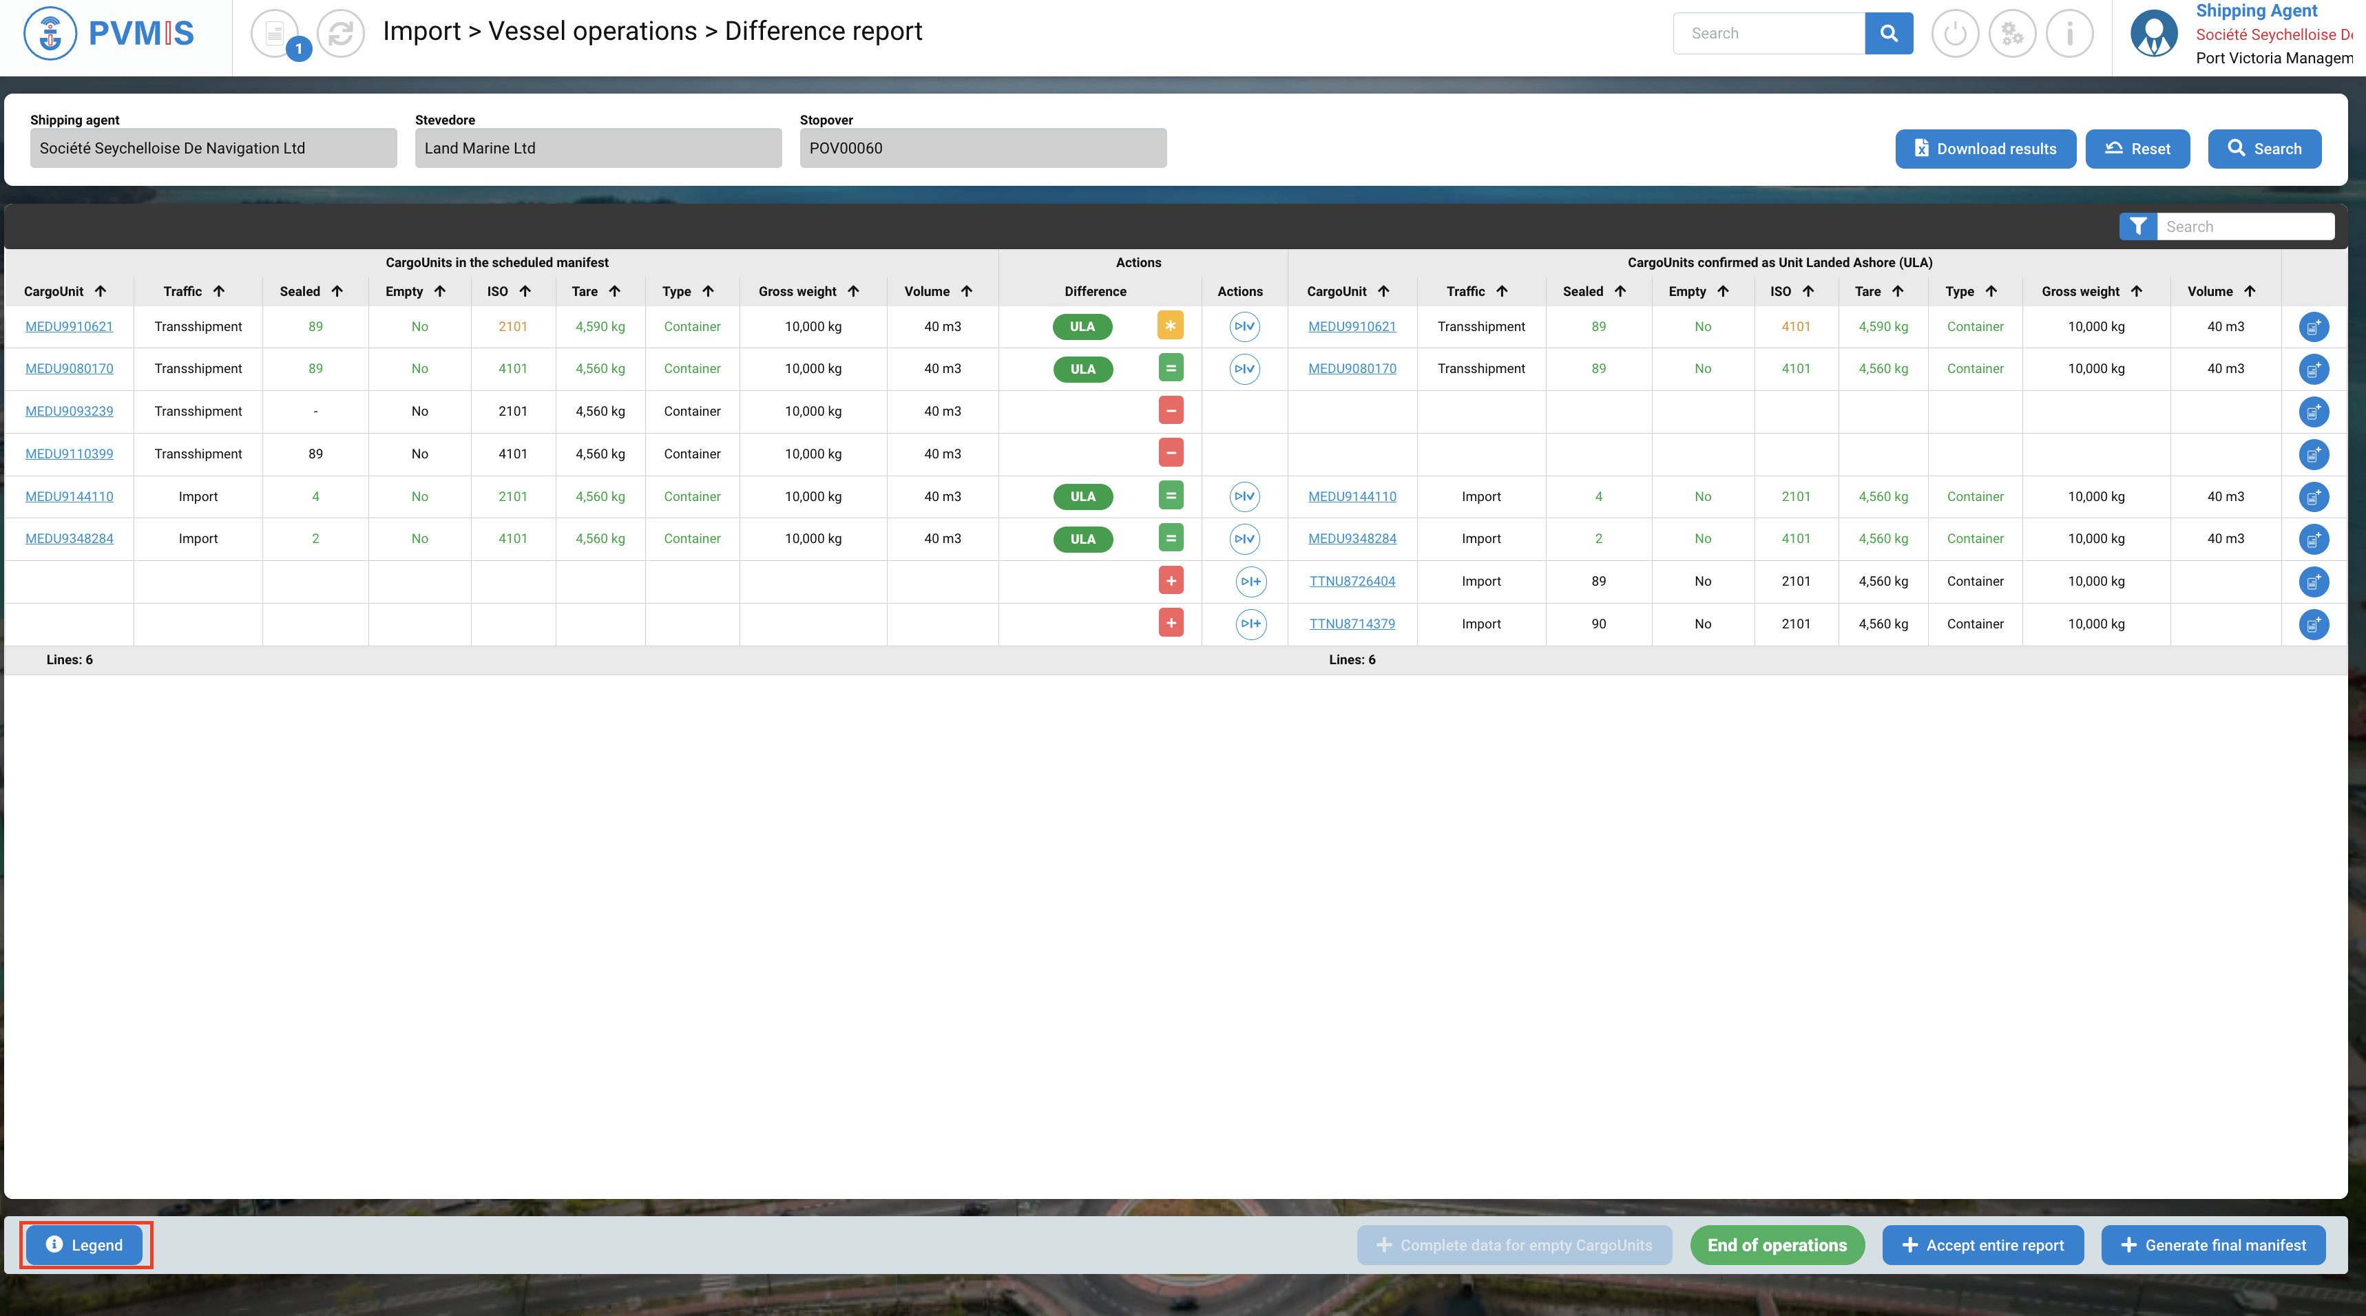Click the yellow asterisk difference icon for MEDU9910621

[x=1170, y=326]
